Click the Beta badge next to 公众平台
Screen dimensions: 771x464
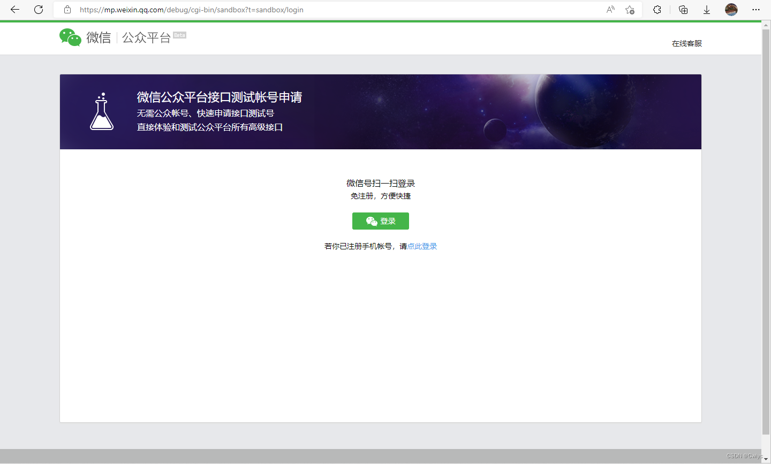tap(179, 35)
